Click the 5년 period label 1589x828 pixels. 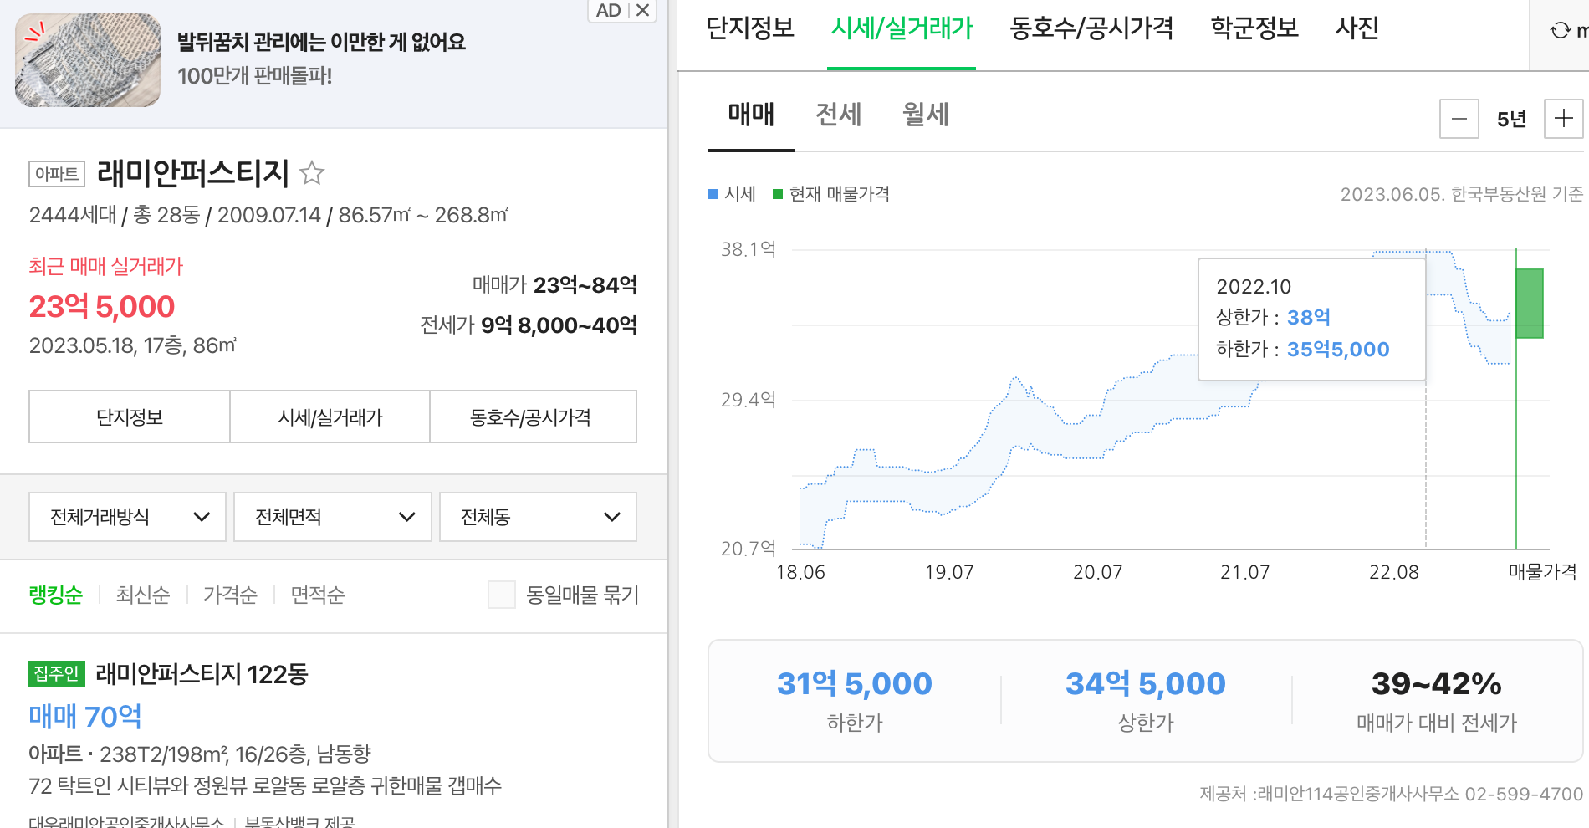click(x=1511, y=120)
